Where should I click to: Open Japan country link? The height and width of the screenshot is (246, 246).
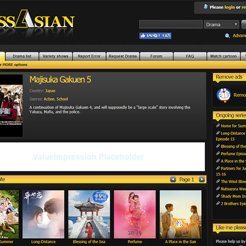[50, 91]
